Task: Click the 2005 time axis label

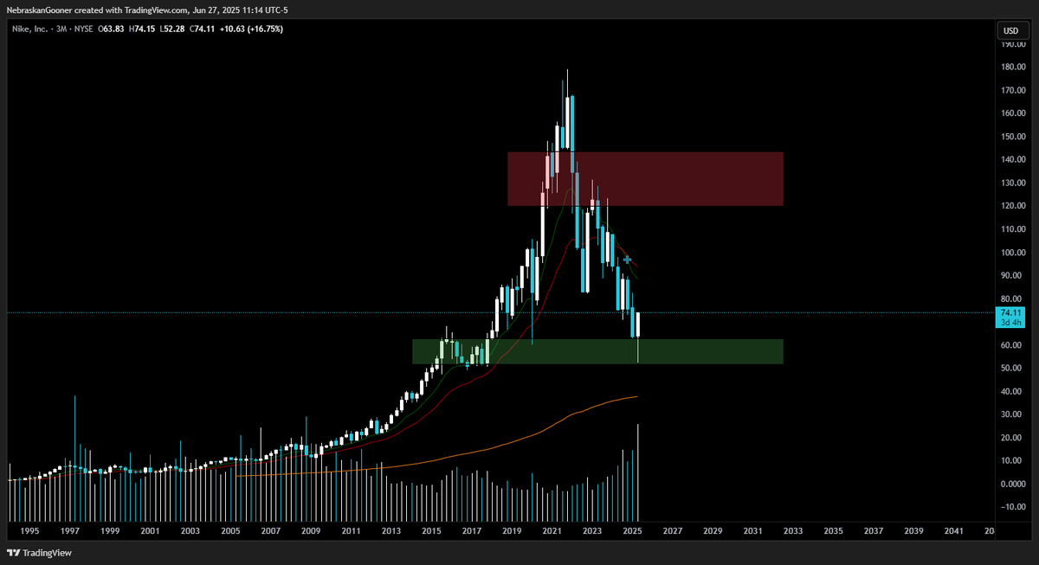Action: [x=229, y=530]
